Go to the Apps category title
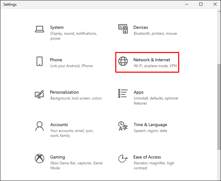Viewport: 221px width, 181px height. [138, 92]
